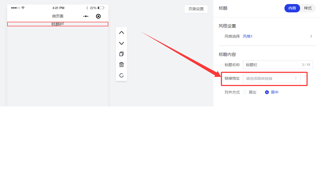The image size is (320, 182).
Task: Click the battery icon in the phone status bar
Action: (x=101, y=8)
